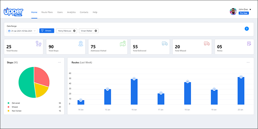
Task: Go to the Users tab
Action: coord(60,12)
